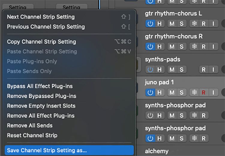Click Reset Channel Strip menu entry

point(32,135)
